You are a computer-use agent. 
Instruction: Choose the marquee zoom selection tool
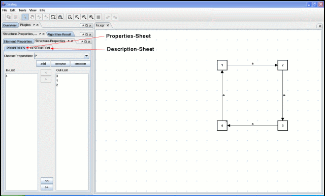(x=53, y=17)
